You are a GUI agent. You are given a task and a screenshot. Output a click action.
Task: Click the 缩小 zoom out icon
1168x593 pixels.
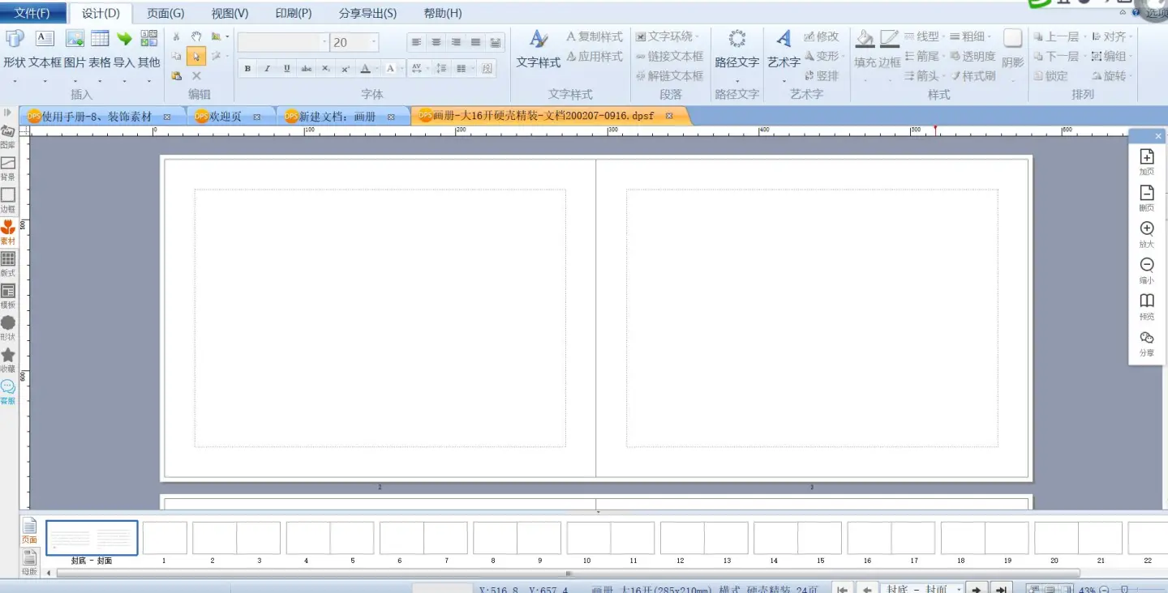point(1146,269)
